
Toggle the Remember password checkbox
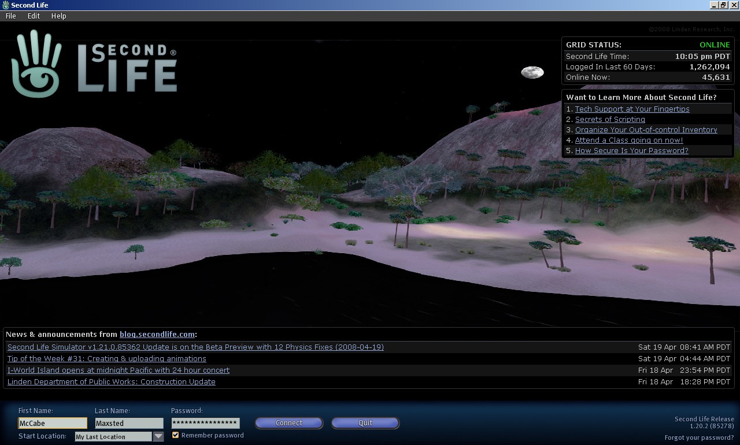coord(176,435)
